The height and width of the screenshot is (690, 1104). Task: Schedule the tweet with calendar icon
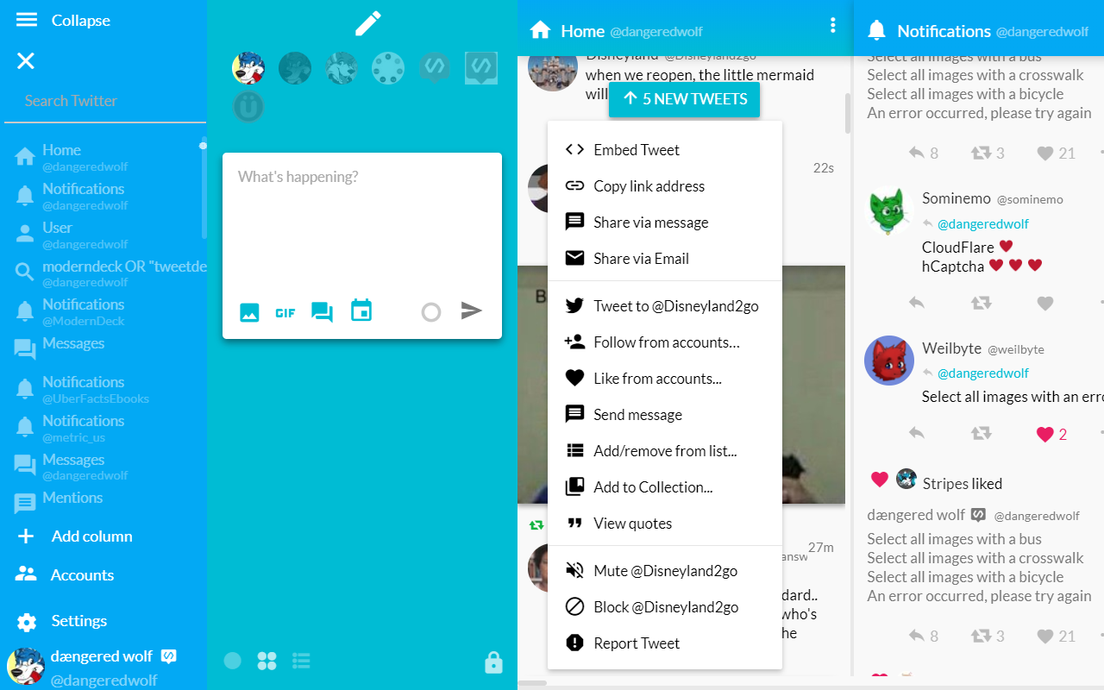pyautogui.click(x=361, y=310)
